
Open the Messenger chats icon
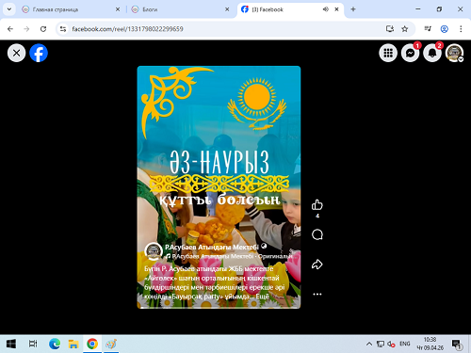point(410,53)
